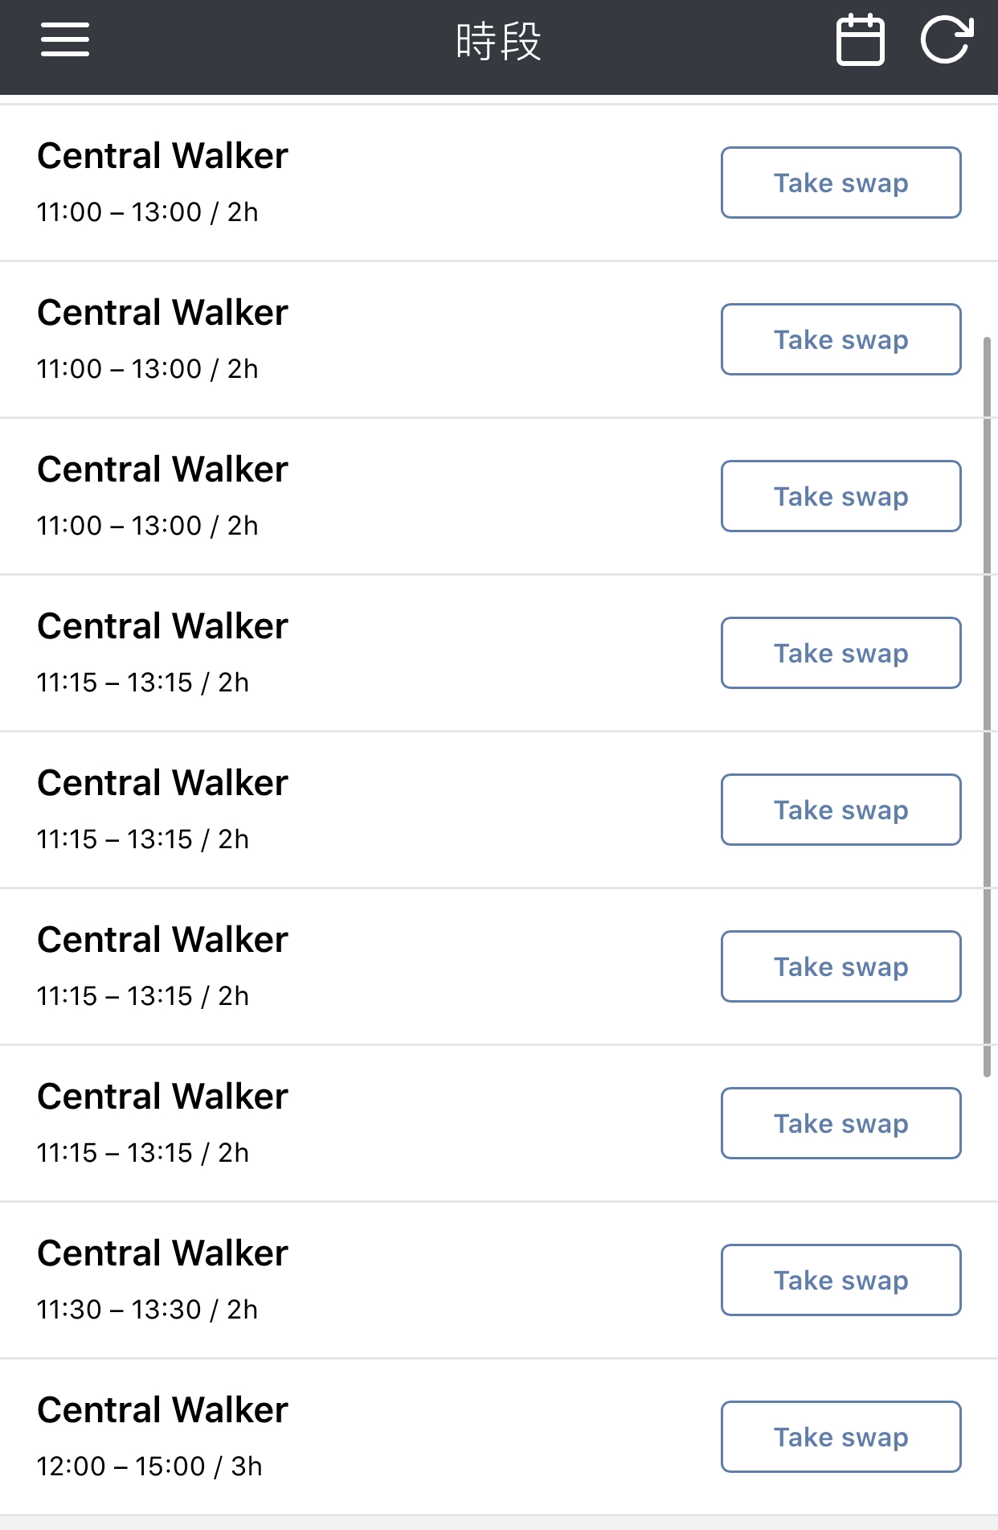
Task: Take swap for fourth 11:15–13:15 shift
Action: click(x=841, y=1123)
